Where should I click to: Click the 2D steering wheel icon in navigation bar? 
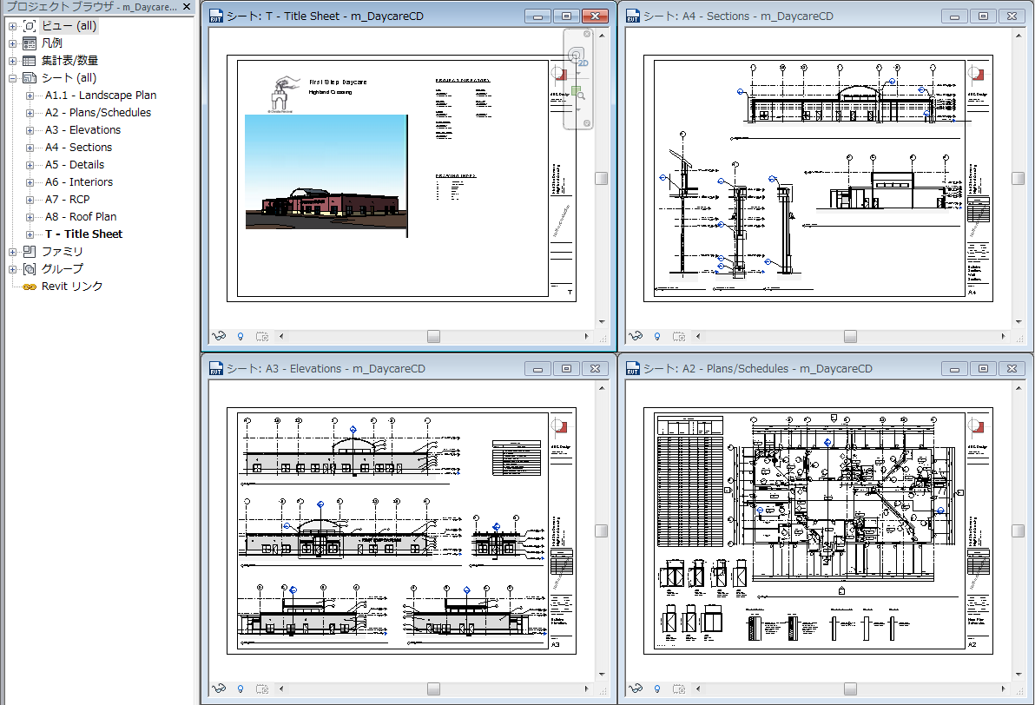(x=577, y=56)
